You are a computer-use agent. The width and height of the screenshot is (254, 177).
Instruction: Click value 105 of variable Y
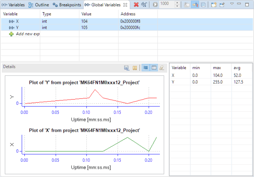coord(85,27)
